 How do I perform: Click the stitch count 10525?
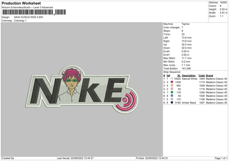177,79
